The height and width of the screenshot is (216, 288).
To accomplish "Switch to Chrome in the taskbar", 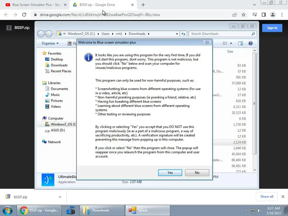I will (x=39, y=210).
